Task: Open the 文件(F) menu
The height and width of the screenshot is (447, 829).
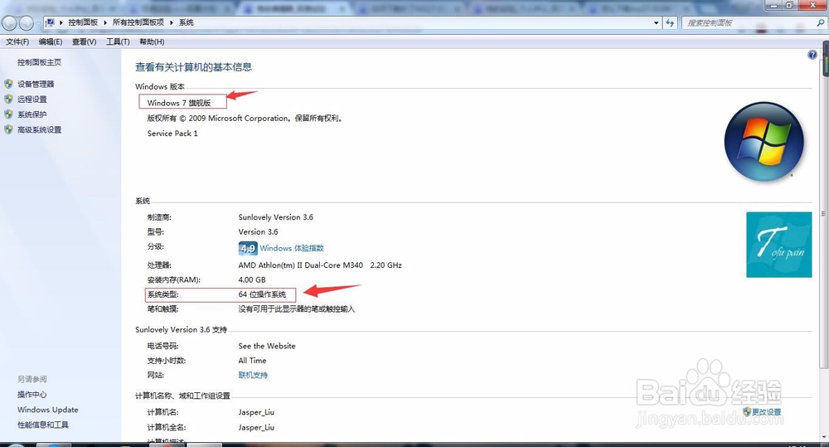Action: click(17, 41)
